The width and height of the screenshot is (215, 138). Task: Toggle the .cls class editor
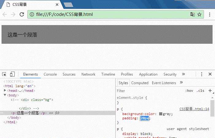click(200, 91)
